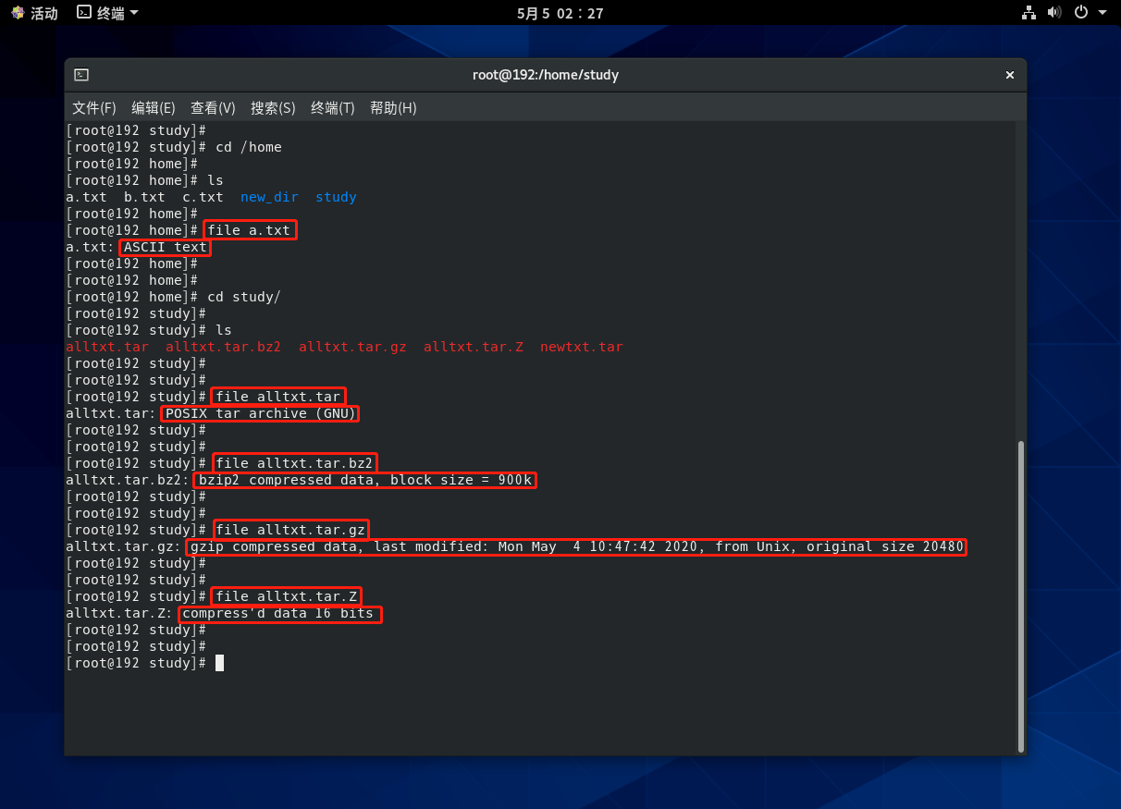The height and width of the screenshot is (809, 1121).
Task: Click the terminal icon in the top bar
Action: pyautogui.click(x=84, y=13)
